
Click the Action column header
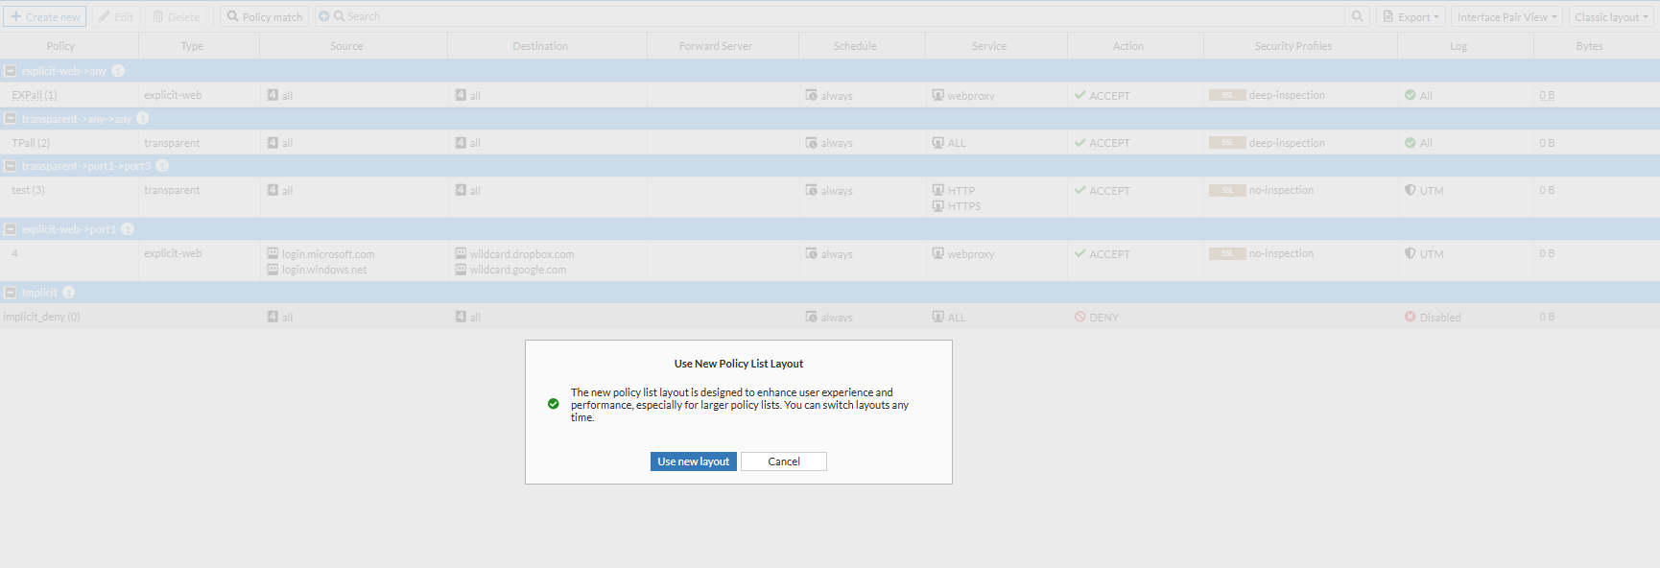click(x=1128, y=46)
